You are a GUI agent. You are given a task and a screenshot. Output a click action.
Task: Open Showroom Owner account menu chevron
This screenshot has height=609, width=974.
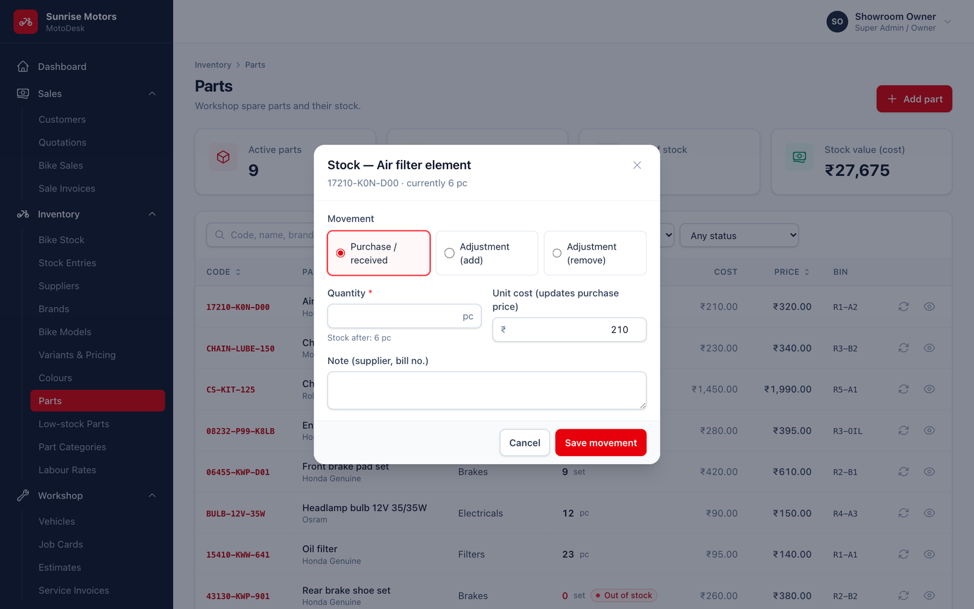pos(947,22)
